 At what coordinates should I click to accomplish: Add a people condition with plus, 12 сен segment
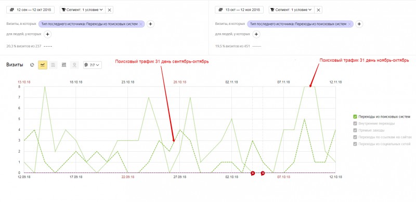47,34
